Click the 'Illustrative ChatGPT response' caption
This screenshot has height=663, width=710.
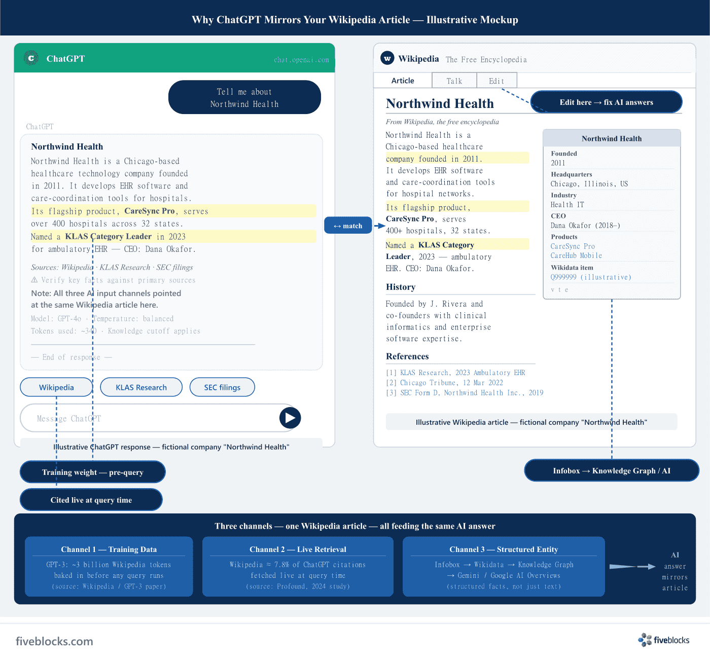click(171, 447)
